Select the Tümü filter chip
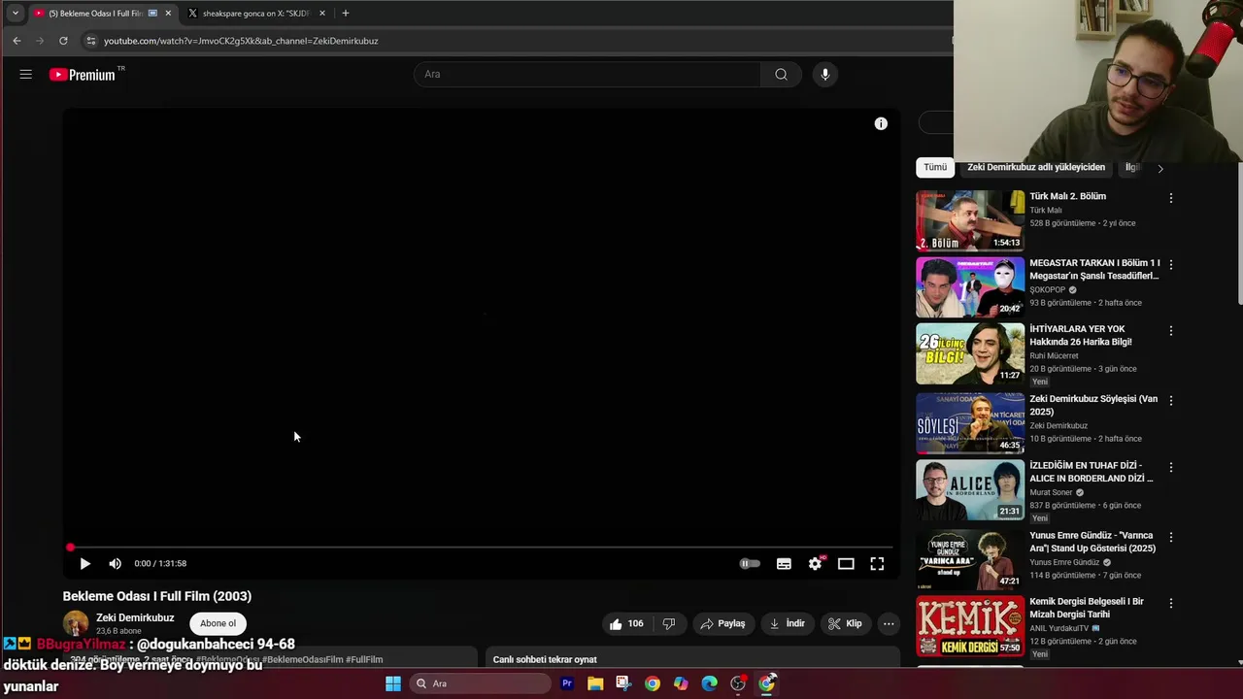Viewport: 1243px width, 699px height. tap(935, 168)
